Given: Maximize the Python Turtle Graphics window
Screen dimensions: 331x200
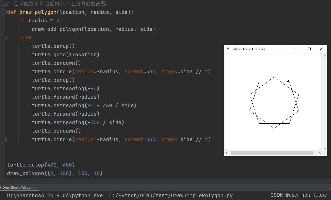Looking at the screenshot, I should point(309,49).
